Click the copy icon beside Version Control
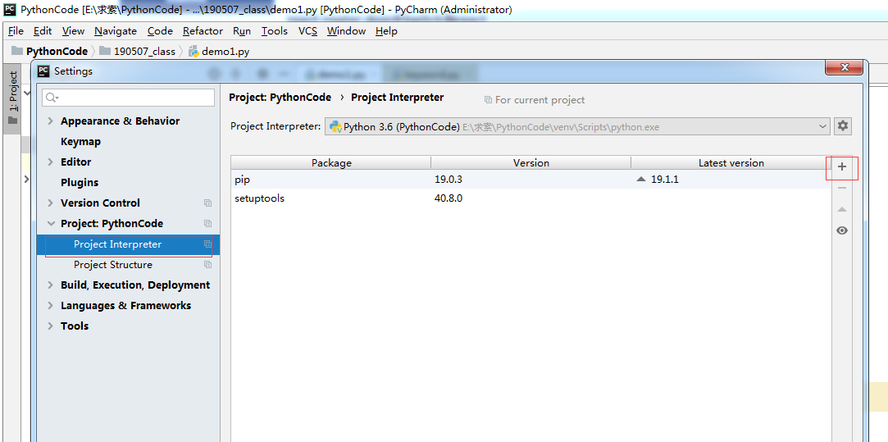 click(x=207, y=203)
